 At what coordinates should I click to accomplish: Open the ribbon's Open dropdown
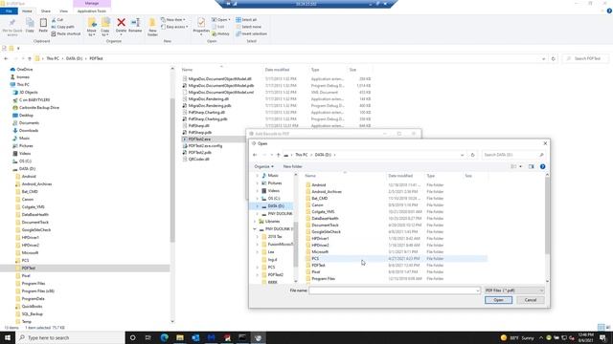pos(221,19)
